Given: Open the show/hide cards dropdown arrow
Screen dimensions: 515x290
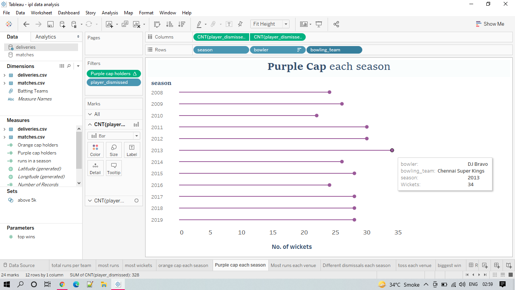Looking at the screenshot, I should click(310, 24).
